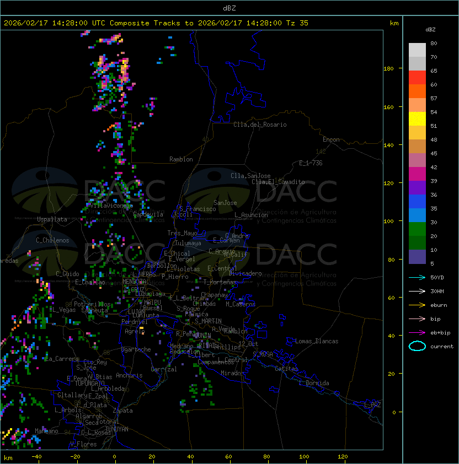Click the 'Potrerillos' map label
This screenshot has width=459, height=464.
click(x=92, y=304)
